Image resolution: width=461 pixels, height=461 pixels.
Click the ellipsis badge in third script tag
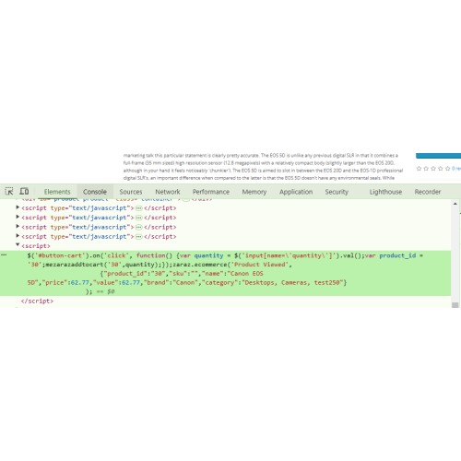pos(138,228)
